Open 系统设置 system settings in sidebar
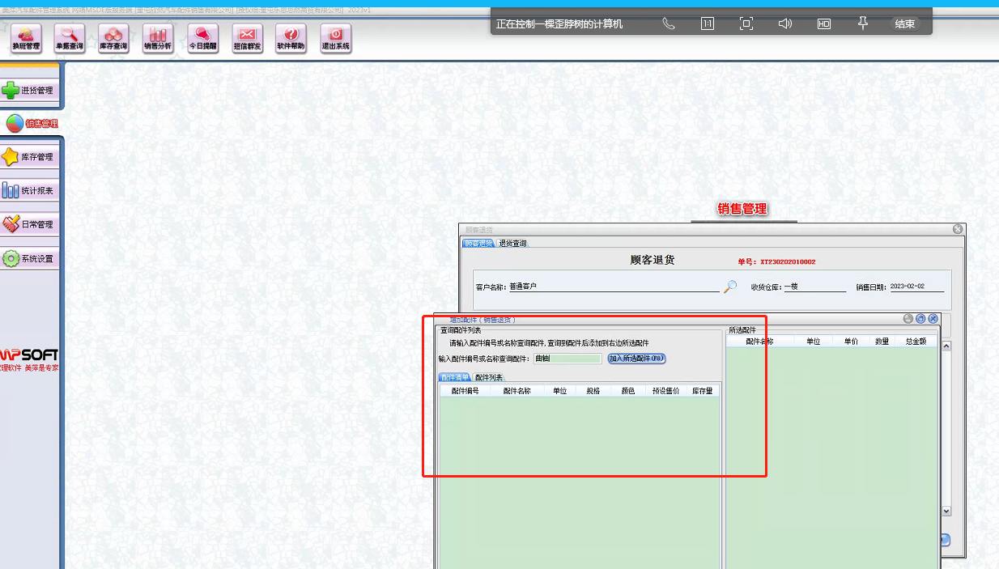 pyautogui.click(x=30, y=259)
